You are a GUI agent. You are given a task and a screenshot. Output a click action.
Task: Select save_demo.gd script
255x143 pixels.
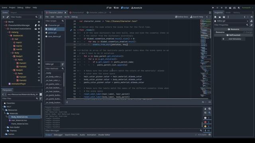click(54, 37)
